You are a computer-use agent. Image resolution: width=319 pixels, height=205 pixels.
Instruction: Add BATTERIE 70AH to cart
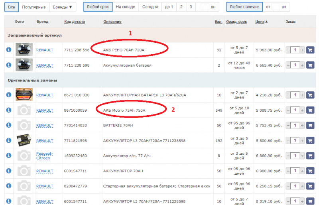[310, 125]
